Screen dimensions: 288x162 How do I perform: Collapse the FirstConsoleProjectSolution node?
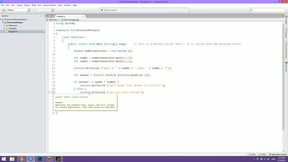[x=1, y=19]
